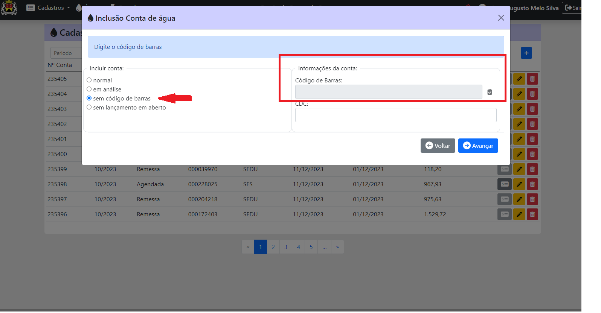Click "SES" cell in row 235398
Image resolution: width=601 pixels, height=313 pixels.
(248, 184)
